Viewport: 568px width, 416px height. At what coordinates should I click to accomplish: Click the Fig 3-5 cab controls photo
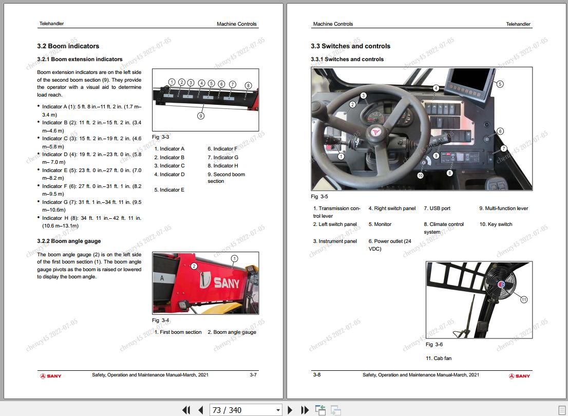pos(422,128)
